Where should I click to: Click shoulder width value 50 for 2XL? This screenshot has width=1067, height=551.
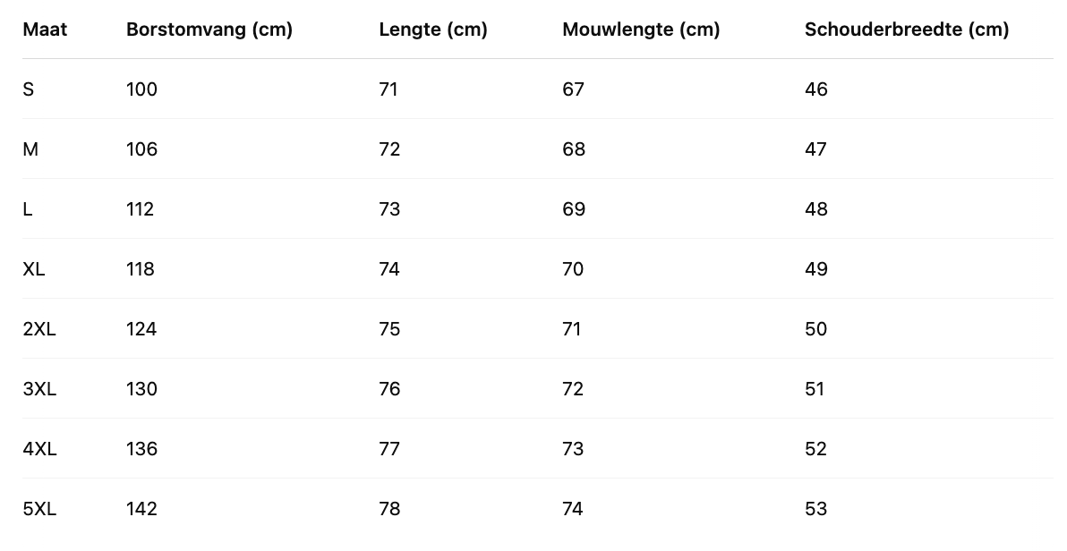(x=816, y=329)
